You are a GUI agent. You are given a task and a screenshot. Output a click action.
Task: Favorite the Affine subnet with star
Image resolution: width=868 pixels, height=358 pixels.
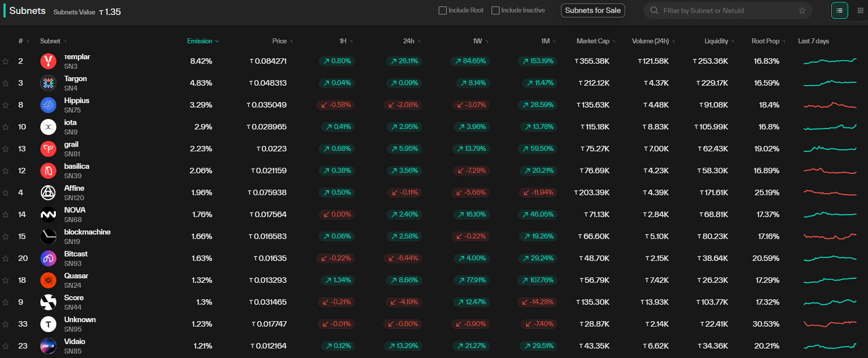(x=5, y=193)
